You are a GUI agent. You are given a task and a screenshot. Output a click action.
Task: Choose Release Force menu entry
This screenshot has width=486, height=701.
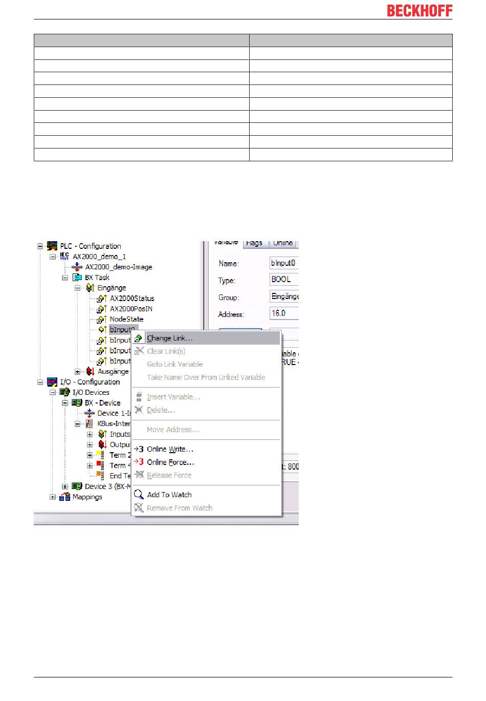[207, 475]
